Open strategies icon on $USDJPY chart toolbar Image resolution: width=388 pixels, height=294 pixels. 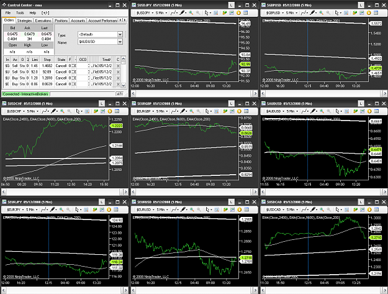pyautogui.click(x=232, y=12)
